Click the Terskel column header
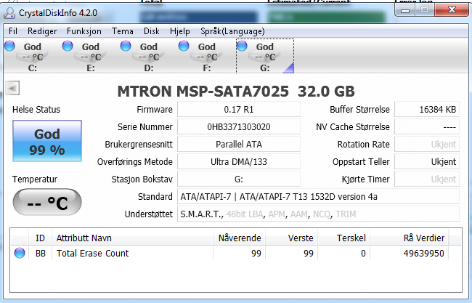Image resolution: width=472 pixels, height=303 pixels. coord(343,238)
